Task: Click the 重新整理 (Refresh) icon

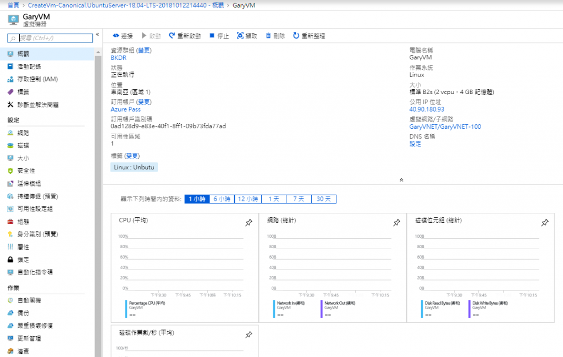Action: tap(296, 36)
